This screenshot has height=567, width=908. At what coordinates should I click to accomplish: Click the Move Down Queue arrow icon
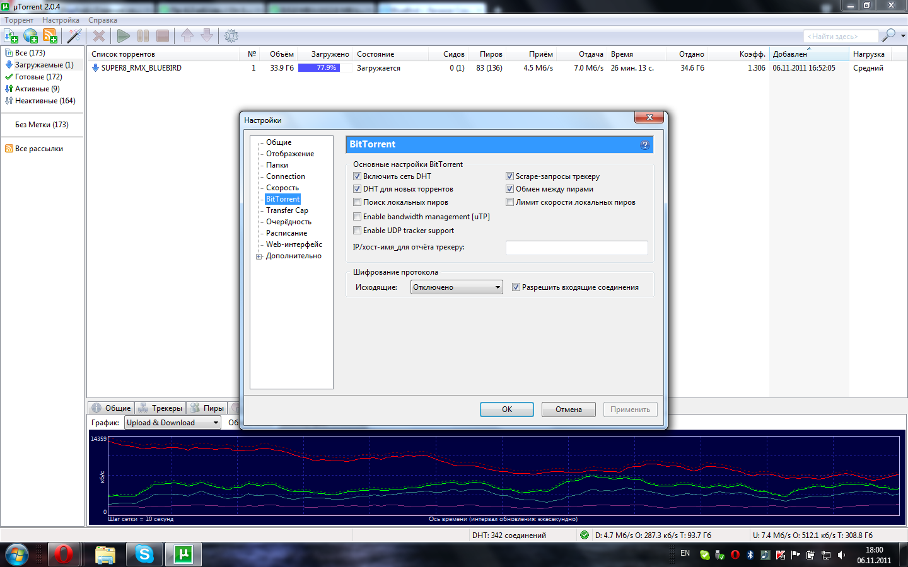207,36
